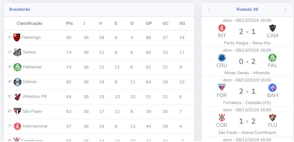Click the Grêmio crest icon

tap(17, 82)
